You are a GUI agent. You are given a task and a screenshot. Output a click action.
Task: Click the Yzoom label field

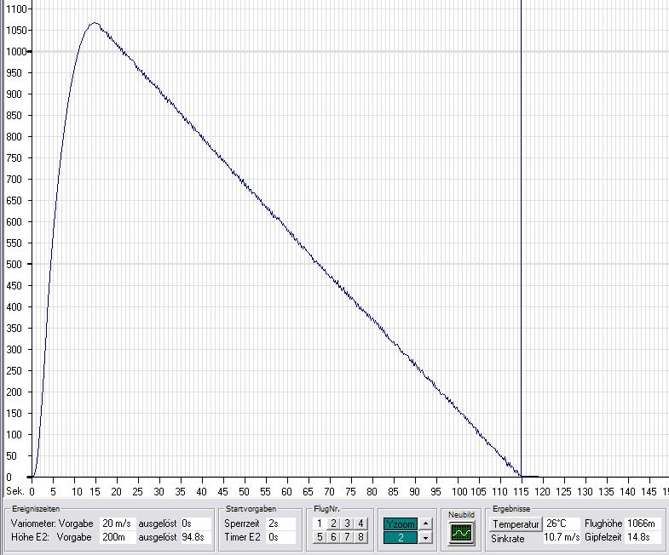(x=401, y=524)
